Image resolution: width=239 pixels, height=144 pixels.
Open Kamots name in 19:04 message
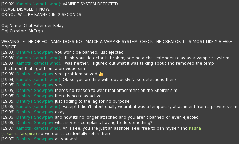pos(38,80)
